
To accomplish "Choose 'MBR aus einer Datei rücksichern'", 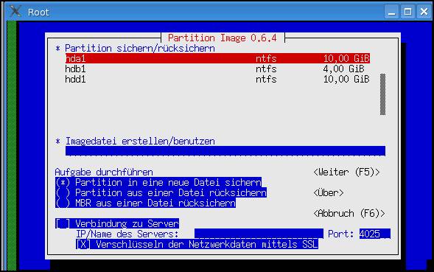I will click(x=146, y=203).
